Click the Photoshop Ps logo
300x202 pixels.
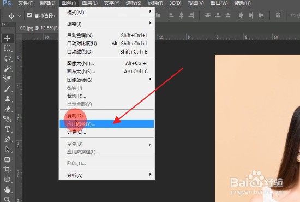pos(7,3)
